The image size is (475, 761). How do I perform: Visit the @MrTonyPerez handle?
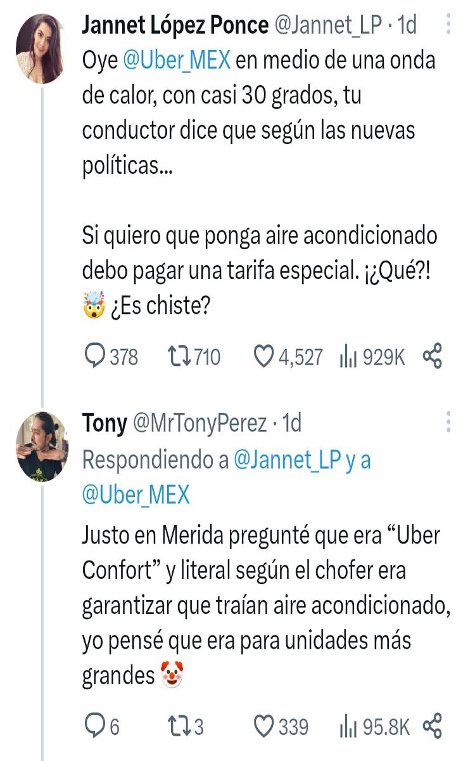coord(199,424)
